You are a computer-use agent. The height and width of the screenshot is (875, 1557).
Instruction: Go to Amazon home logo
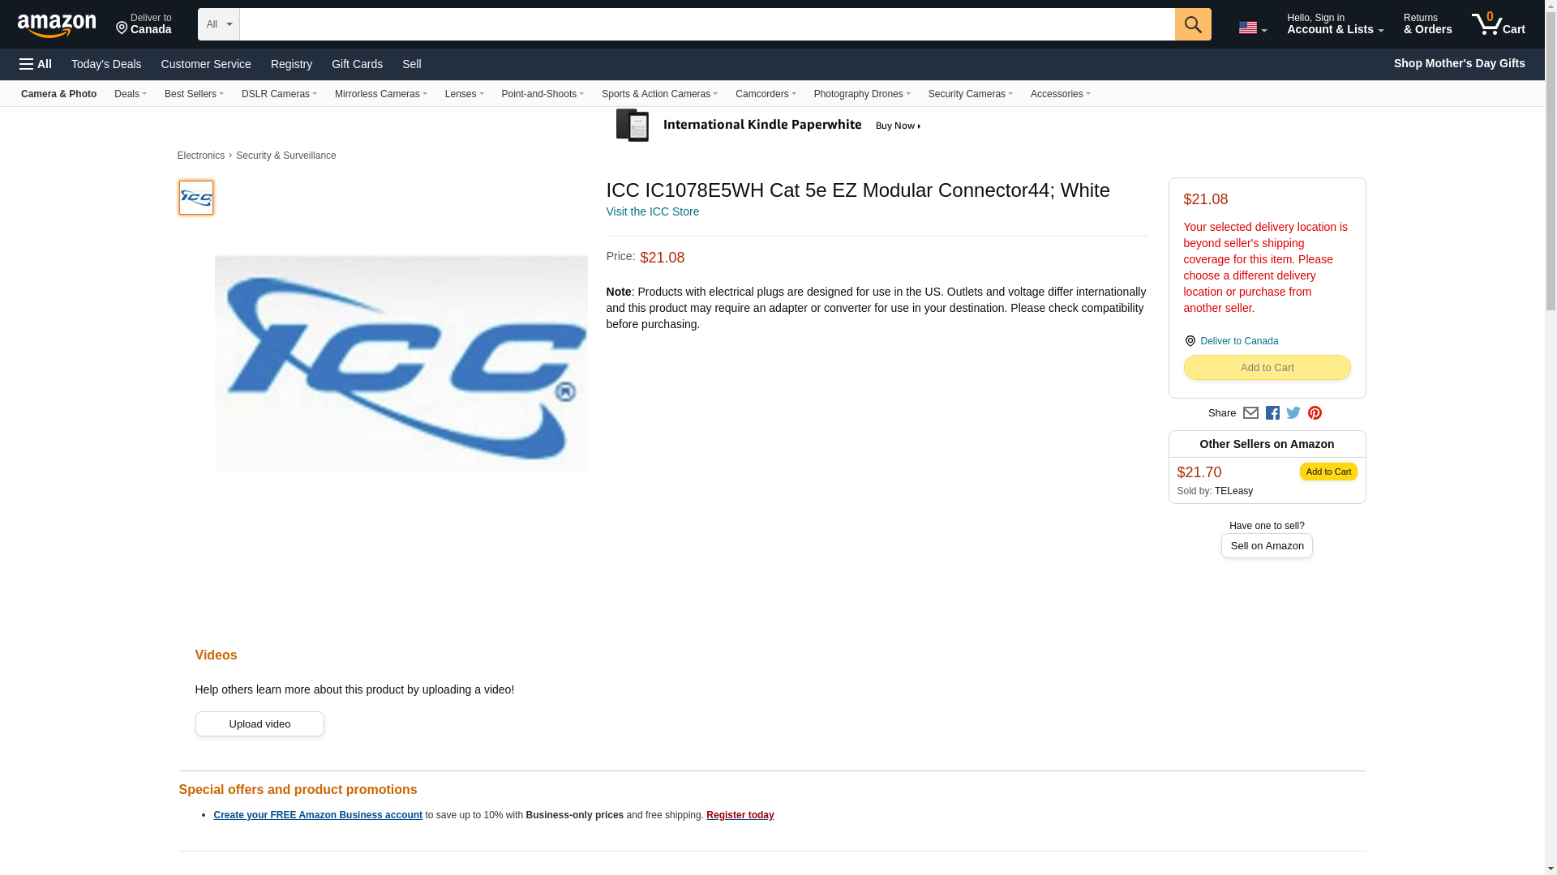tap(57, 25)
